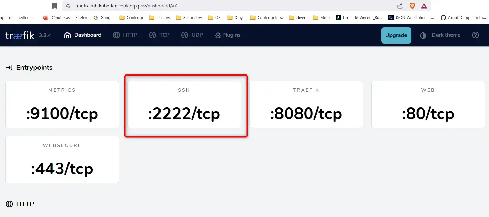Viewport: 489px width, 217px height.
Task: Toggle the Dark theme switch
Action: point(440,35)
